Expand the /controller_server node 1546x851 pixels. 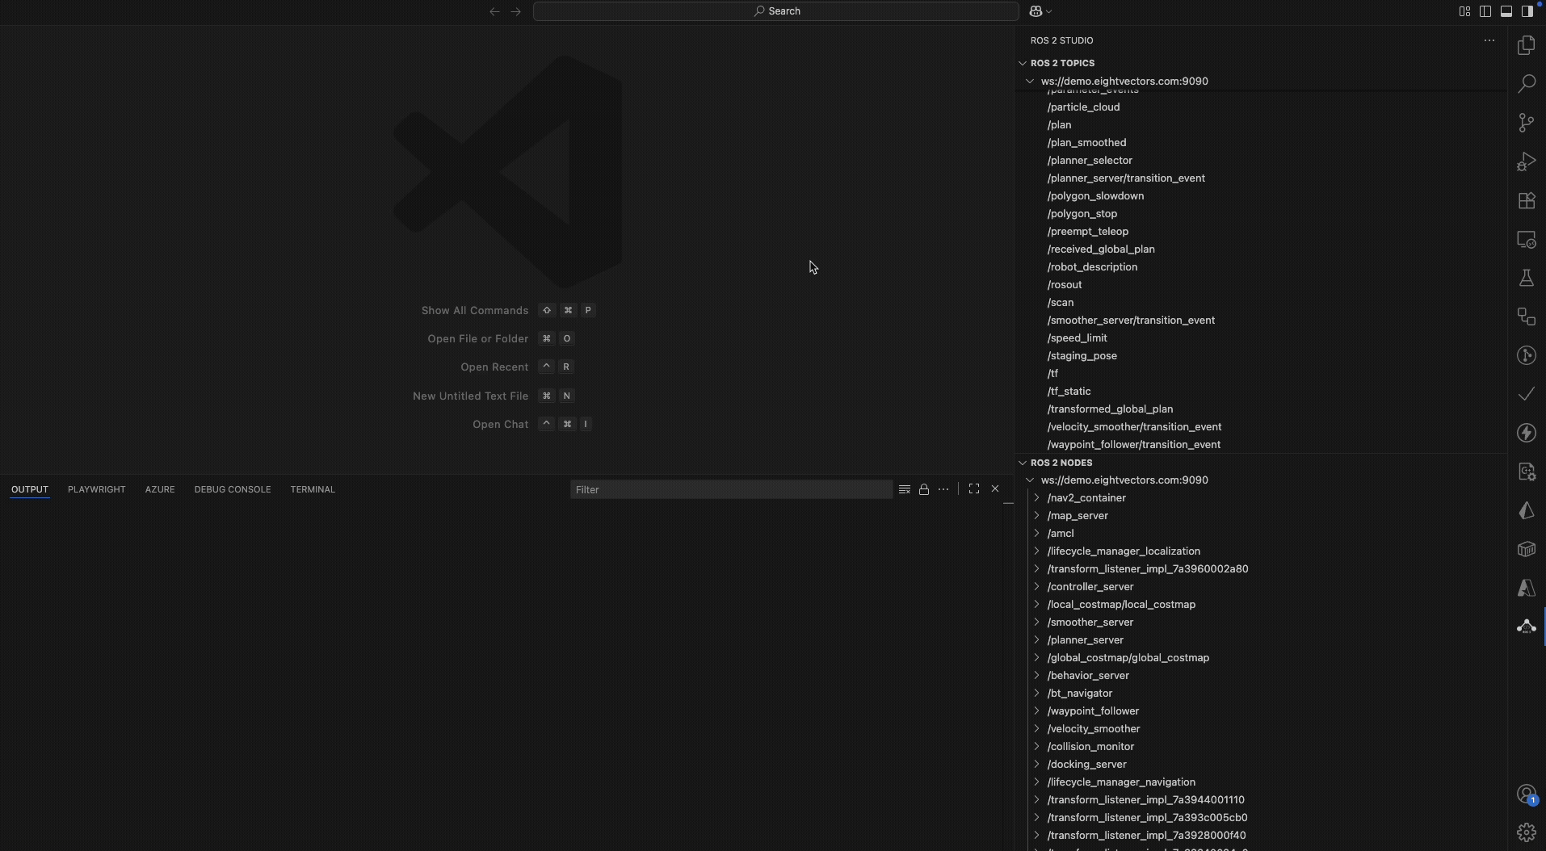pos(1037,586)
